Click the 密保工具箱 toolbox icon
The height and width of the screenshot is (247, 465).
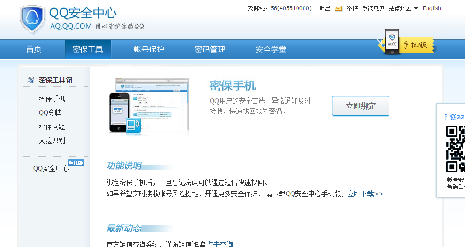click(30, 80)
